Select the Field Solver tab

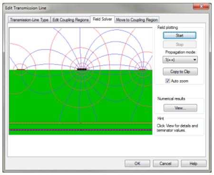pos(102,19)
